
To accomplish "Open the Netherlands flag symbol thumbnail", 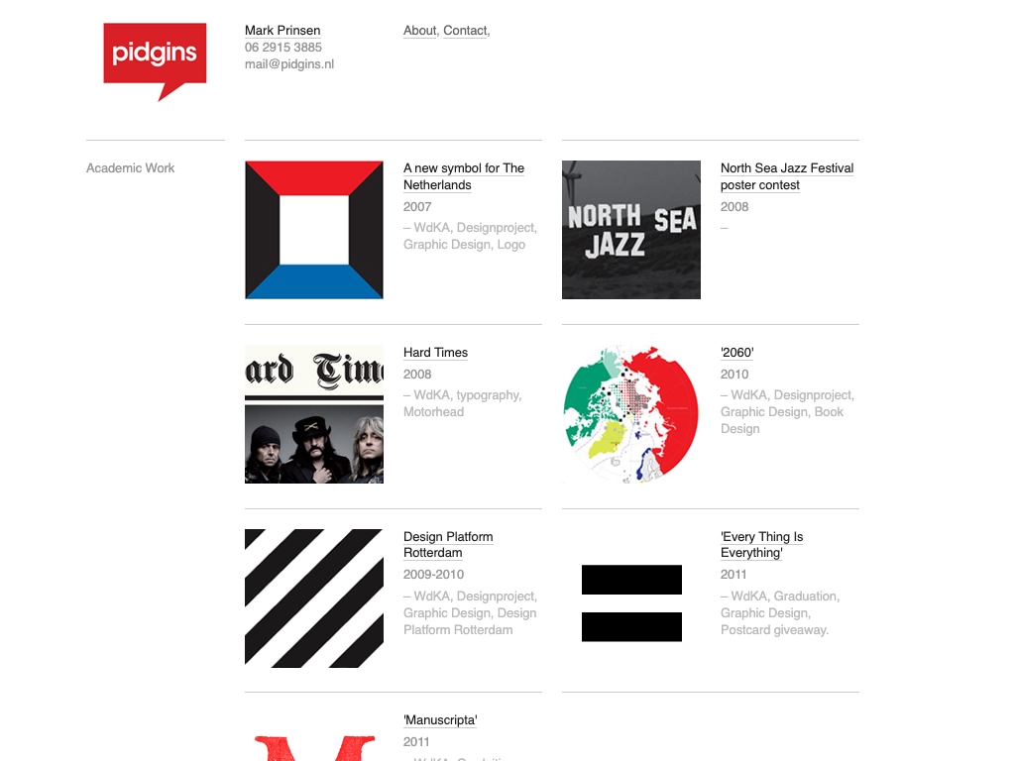I will pyautogui.click(x=314, y=230).
